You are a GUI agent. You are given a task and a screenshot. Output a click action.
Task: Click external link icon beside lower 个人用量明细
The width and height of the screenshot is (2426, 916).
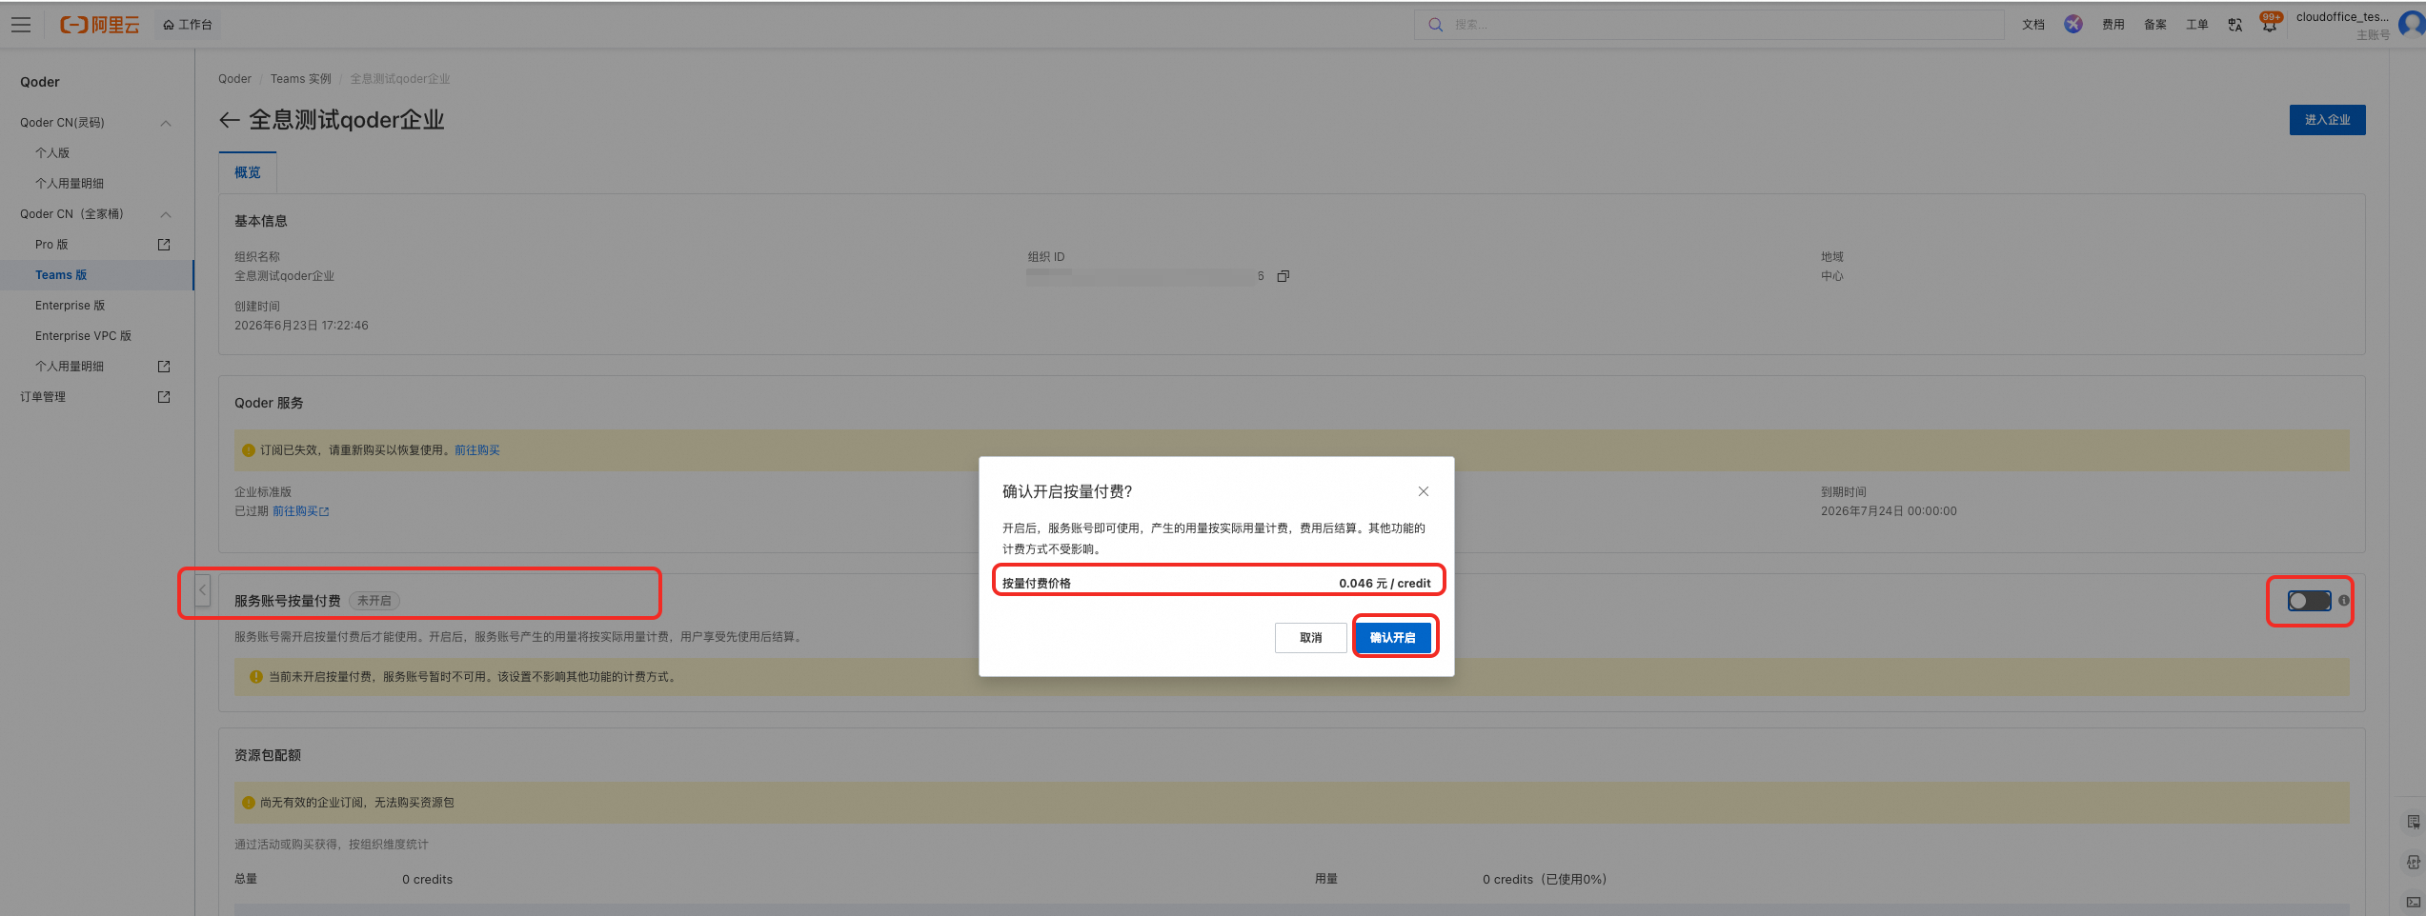(164, 367)
